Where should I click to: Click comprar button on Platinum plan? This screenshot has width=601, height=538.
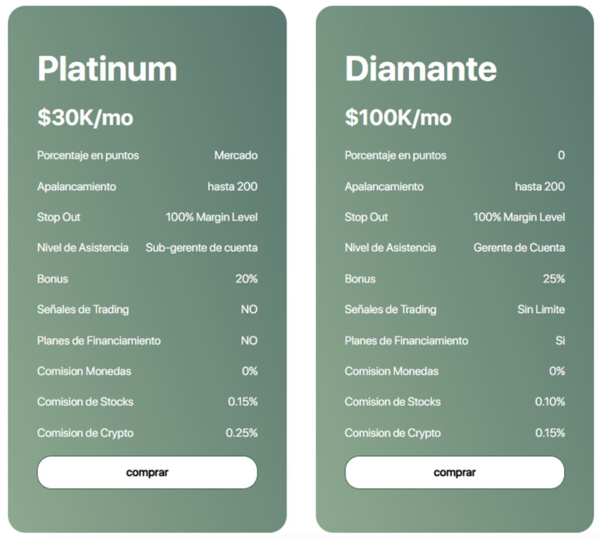[147, 472]
